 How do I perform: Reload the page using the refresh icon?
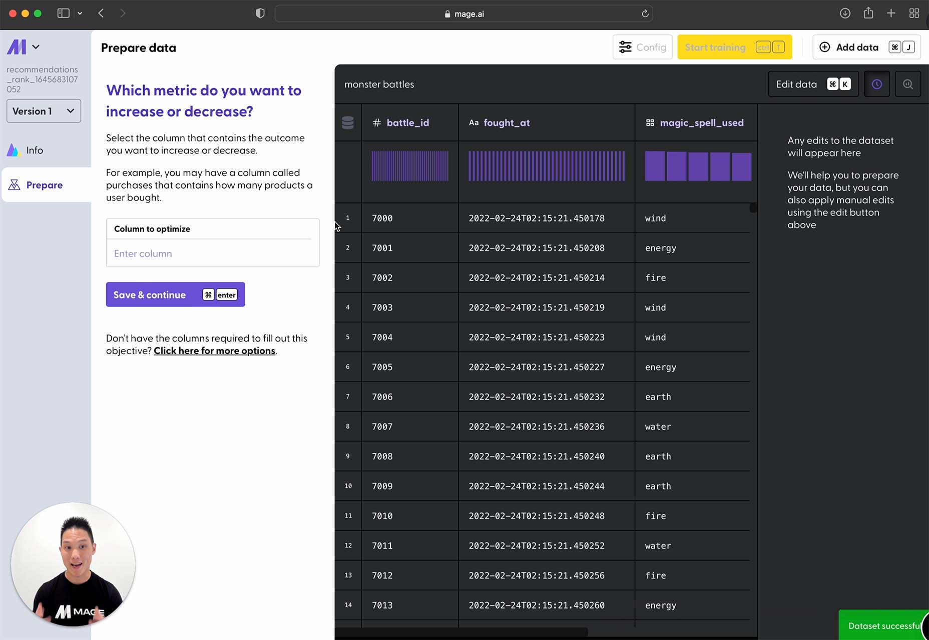(645, 13)
